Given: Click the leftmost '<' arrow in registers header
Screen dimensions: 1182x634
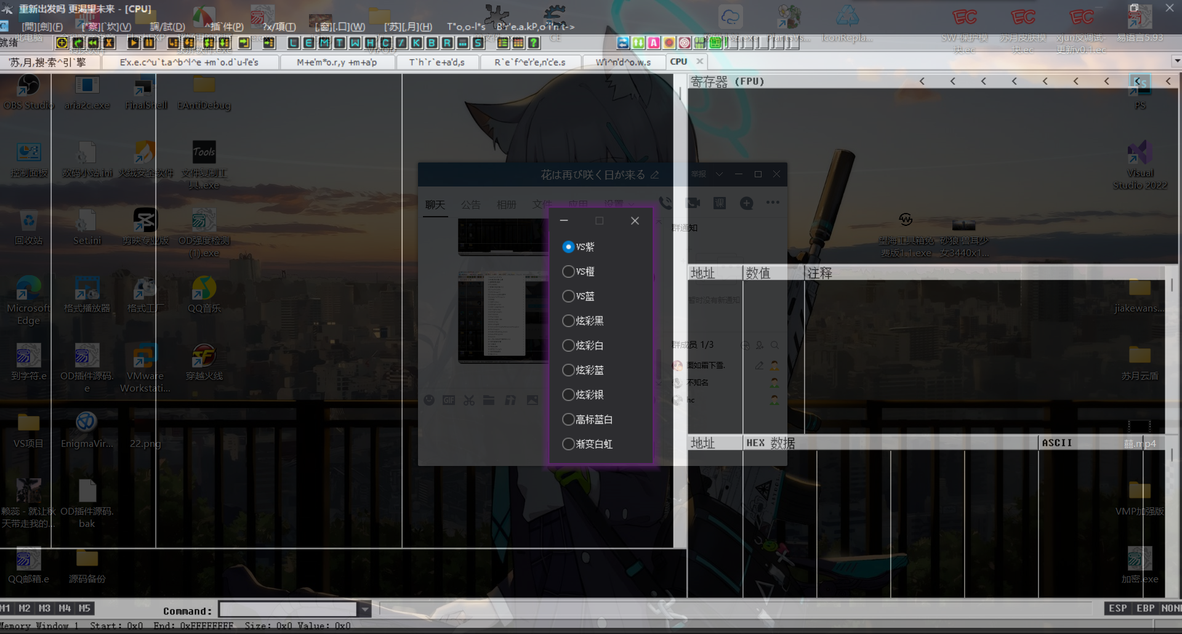Looking at the screenshot, I should tap(922, 81).
